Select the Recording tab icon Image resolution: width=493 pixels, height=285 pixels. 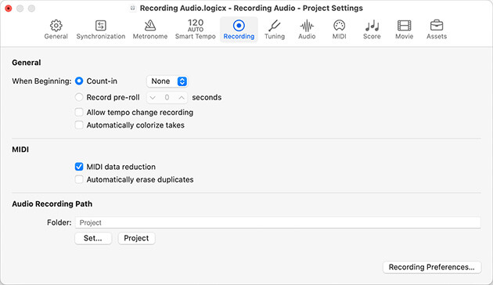pyautogui.click(x=239, y=30)
